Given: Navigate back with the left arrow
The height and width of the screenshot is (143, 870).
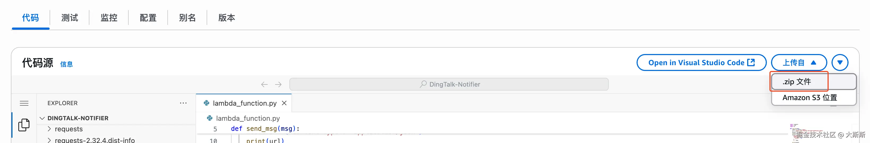Looking at the screenshot, I should point(264,84).
